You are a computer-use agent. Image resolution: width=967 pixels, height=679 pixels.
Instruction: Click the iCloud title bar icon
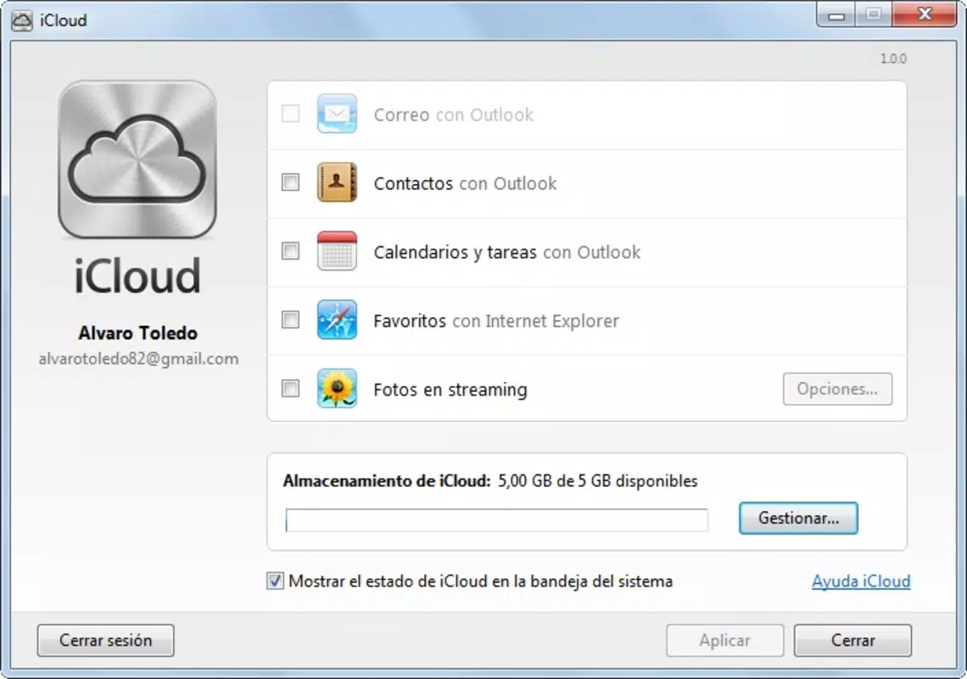click(x=21, y=20)
